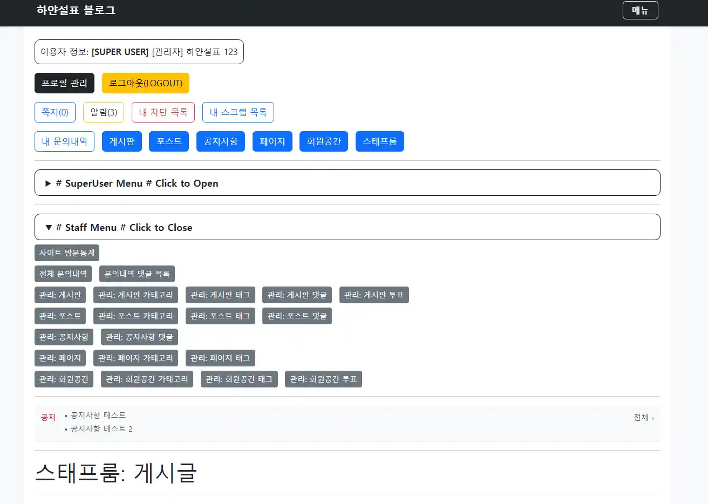The image size is (708, 504).
Task: Go to 내 스크랩 목록
Action: point(238,112)
